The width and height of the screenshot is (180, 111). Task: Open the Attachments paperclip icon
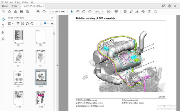[3, 32]
